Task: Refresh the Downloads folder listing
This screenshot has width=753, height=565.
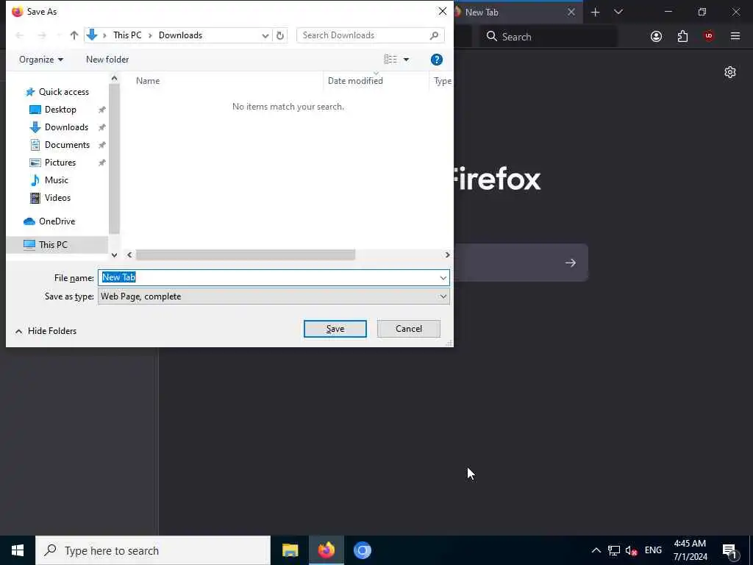Action: click(280, 35)
